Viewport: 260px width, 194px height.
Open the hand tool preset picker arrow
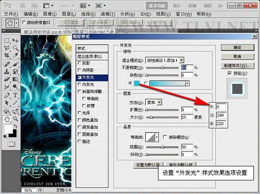tap(16, 23)
